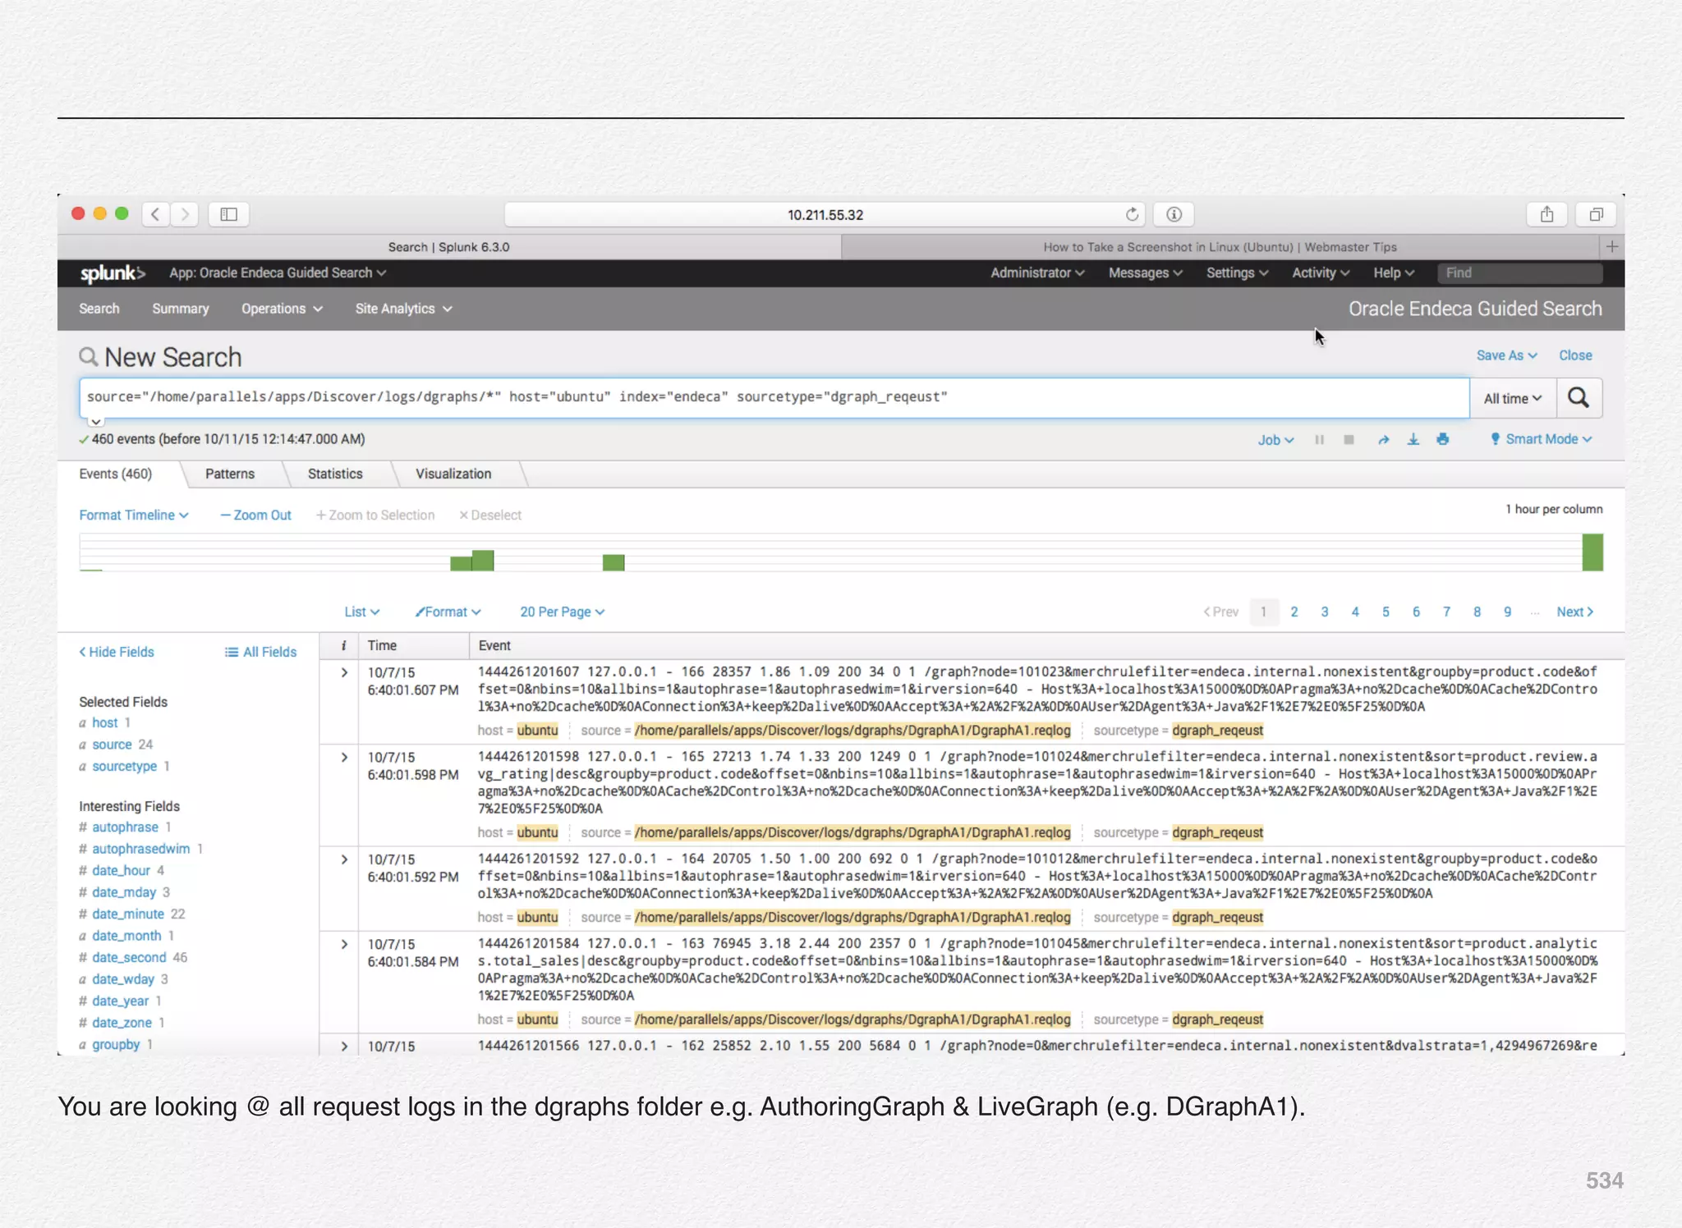Expand the 6:40:01.584 PM event row
This screenshot has height=1228, width=1682.
pos(344,944)
